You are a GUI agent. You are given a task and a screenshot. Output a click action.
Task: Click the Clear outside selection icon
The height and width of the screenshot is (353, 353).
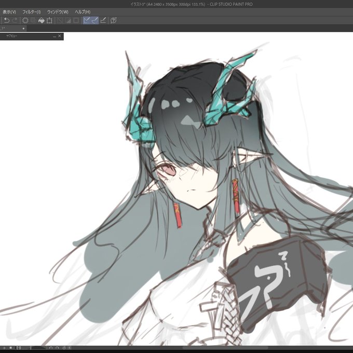(33, 20)
